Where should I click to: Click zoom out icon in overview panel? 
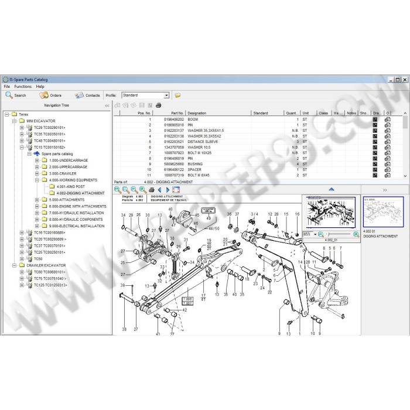(321, 234)
